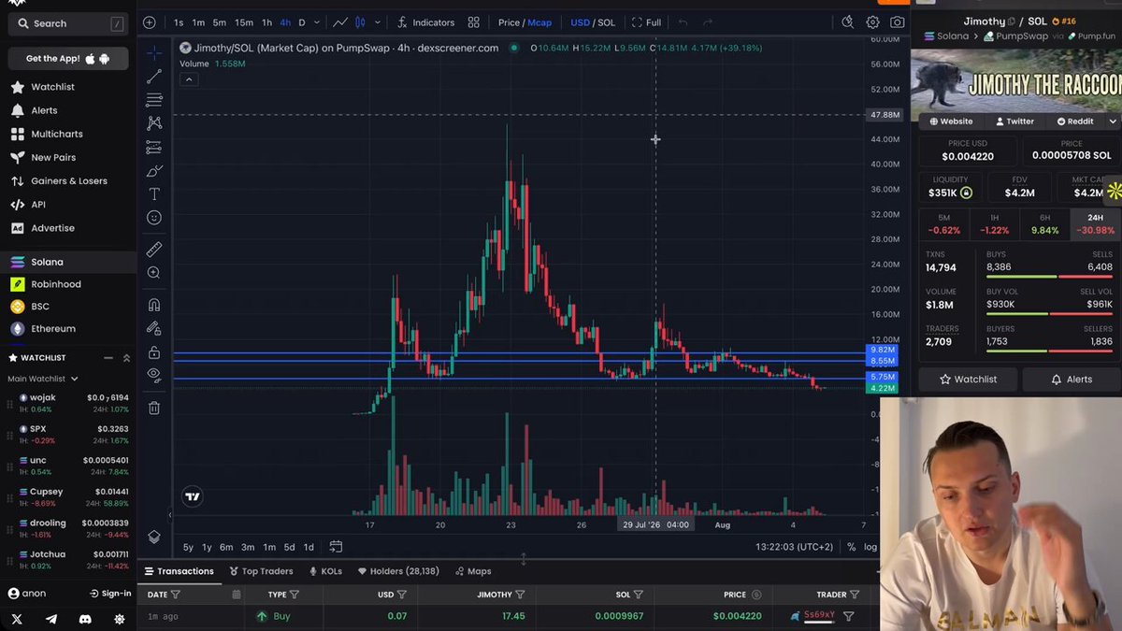This screenshot has width=1122, height=631.
Task: Toggle the lock all drawings padlock
Action: pyautogui.click(x=154, y=352)
